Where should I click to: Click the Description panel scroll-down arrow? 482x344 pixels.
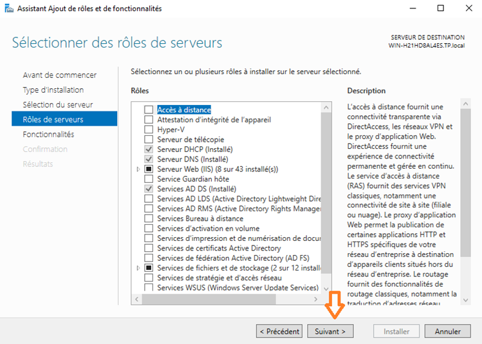click(466, 300)
